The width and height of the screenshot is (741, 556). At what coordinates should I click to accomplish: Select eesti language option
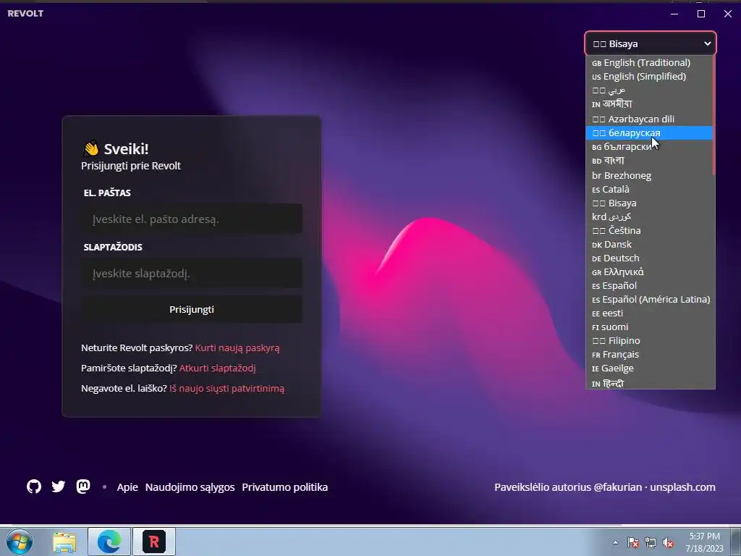[649, 313]
